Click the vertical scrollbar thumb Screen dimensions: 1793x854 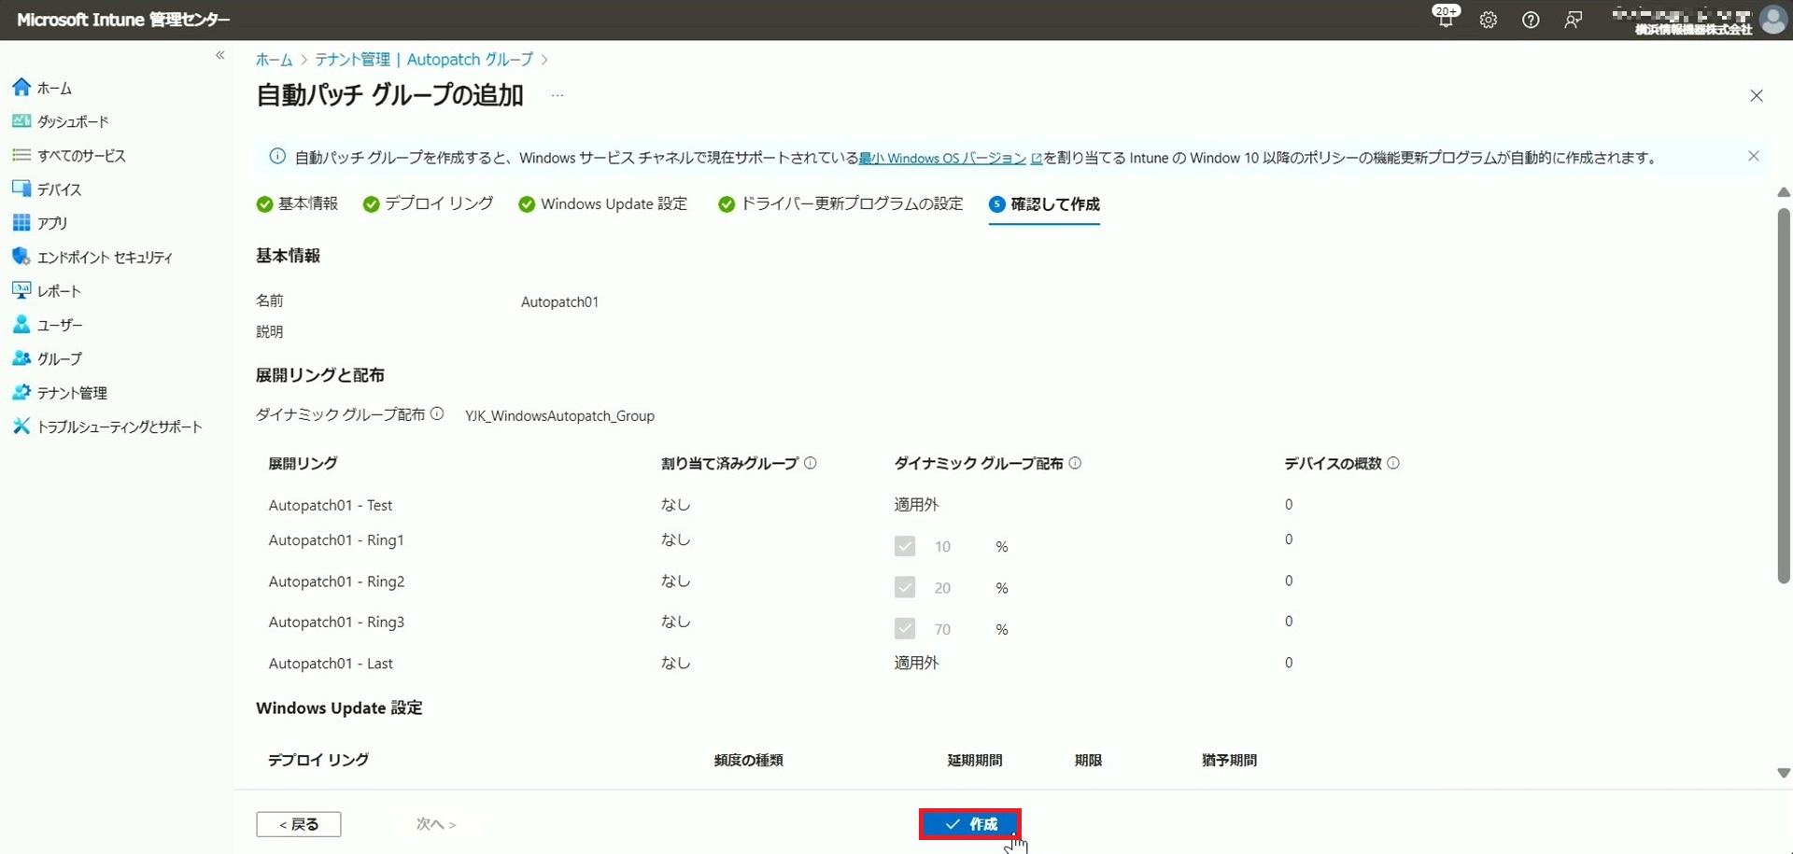coord(1783,396)
